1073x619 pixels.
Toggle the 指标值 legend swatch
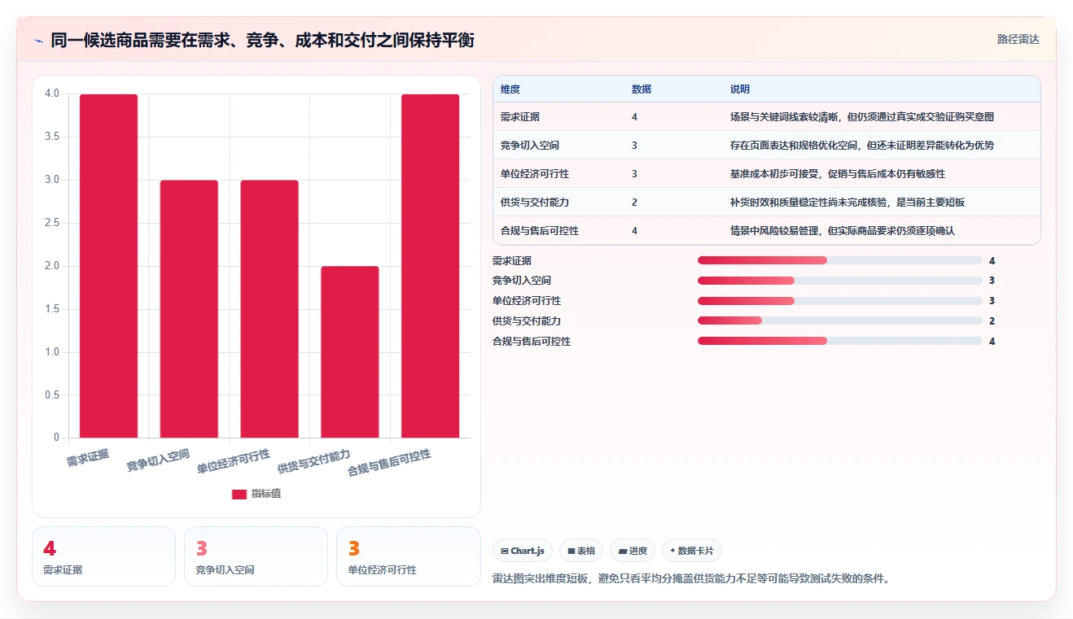tap(239, 495)
